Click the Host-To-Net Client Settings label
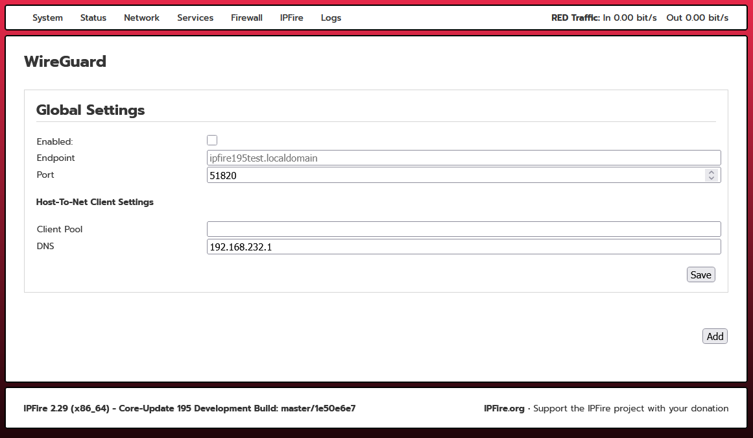The image size is (753, 438). point(95,202)
